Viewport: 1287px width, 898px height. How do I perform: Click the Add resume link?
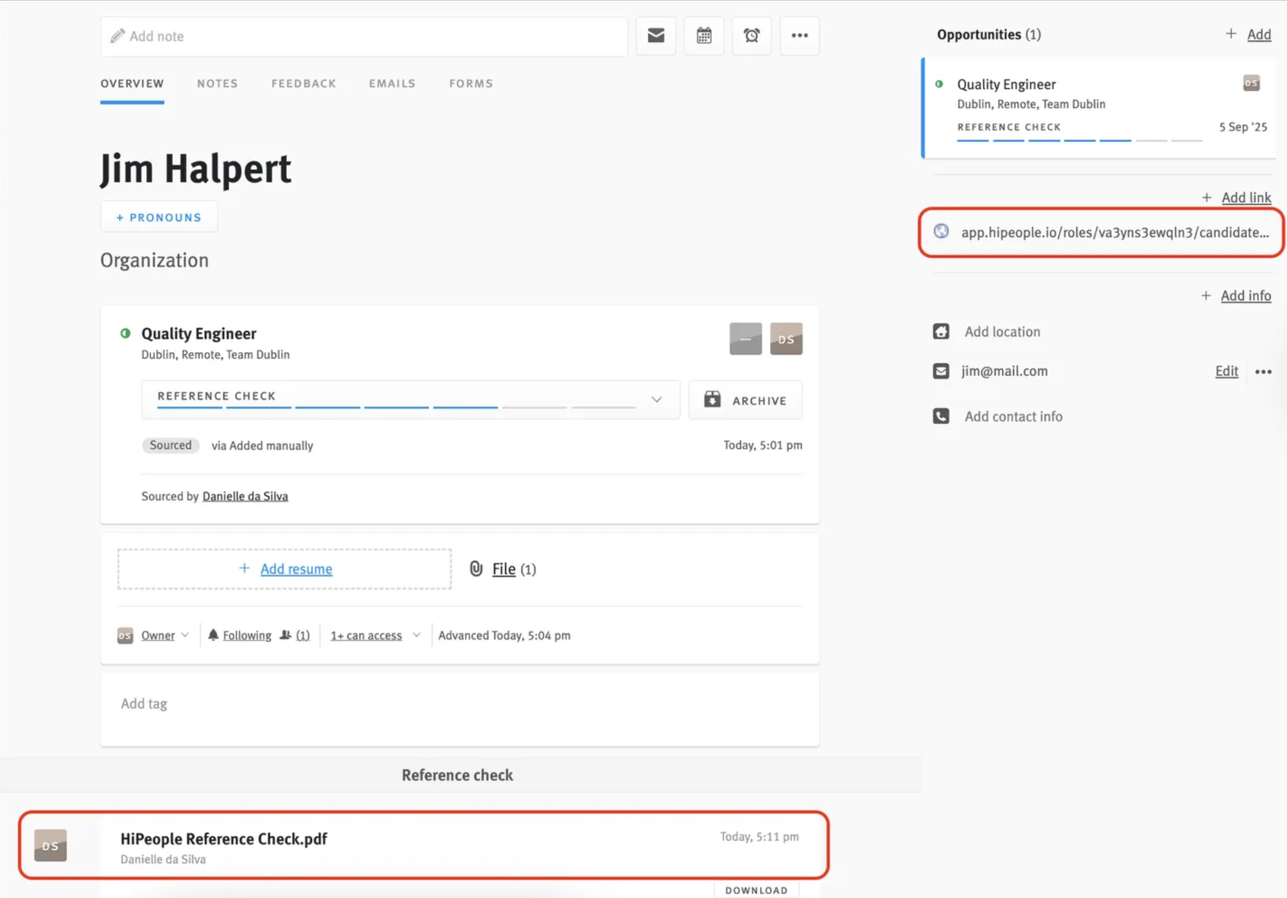(x=296, y=569)
